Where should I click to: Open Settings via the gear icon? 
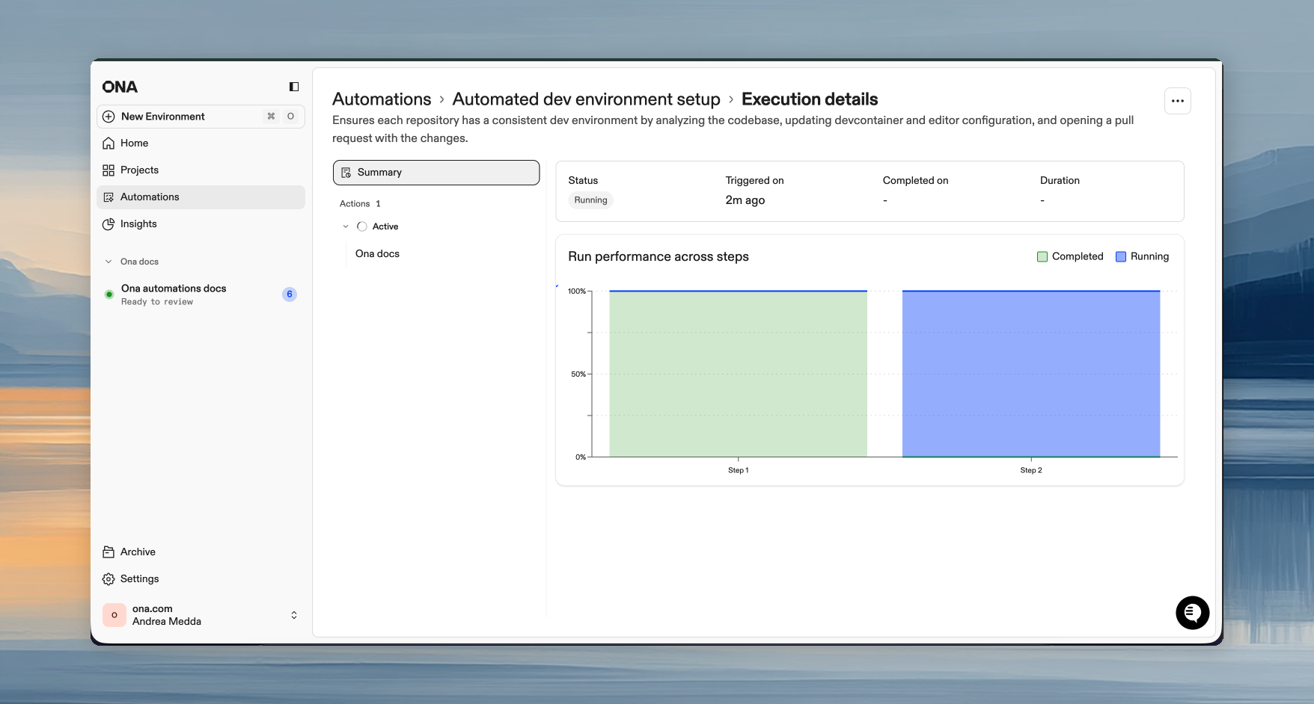(x=109, y=578)
